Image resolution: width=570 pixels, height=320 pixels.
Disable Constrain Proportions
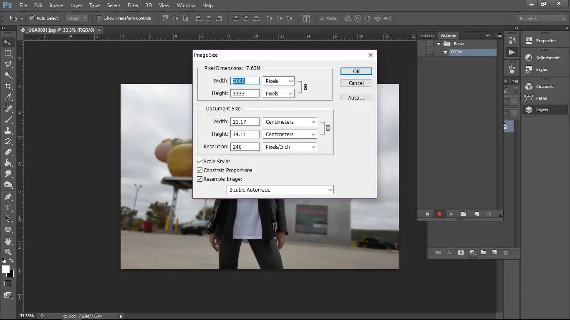point(199,170)
